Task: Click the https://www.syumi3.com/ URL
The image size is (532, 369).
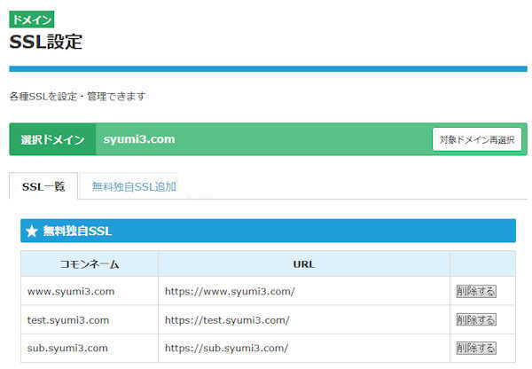Action: click(x=229, y=291)
